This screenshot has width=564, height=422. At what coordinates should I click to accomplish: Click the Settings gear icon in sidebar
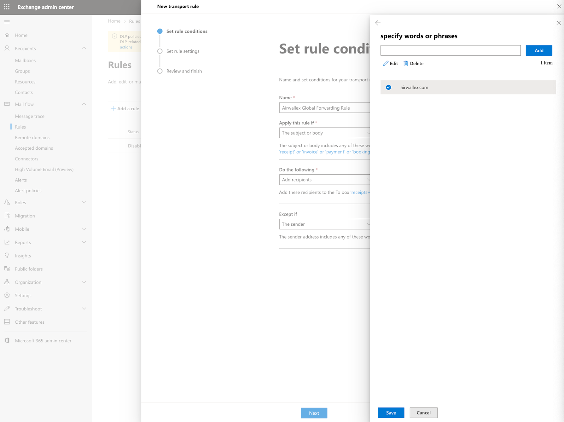coord(7,296)
